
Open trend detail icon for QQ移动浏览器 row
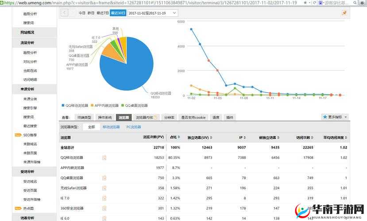pyautogui.click(x=104, y=158)
